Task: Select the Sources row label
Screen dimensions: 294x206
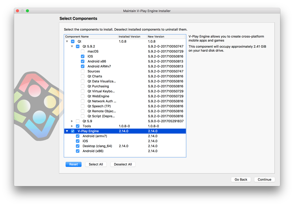Action: [x=94, y=71]
